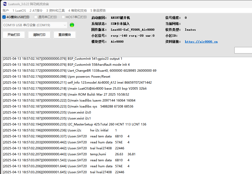Image resolution: width=252 pixels, height=174 pixels.
Task: Click the input field below the 资料链接 row
Action: click(243, 50)
